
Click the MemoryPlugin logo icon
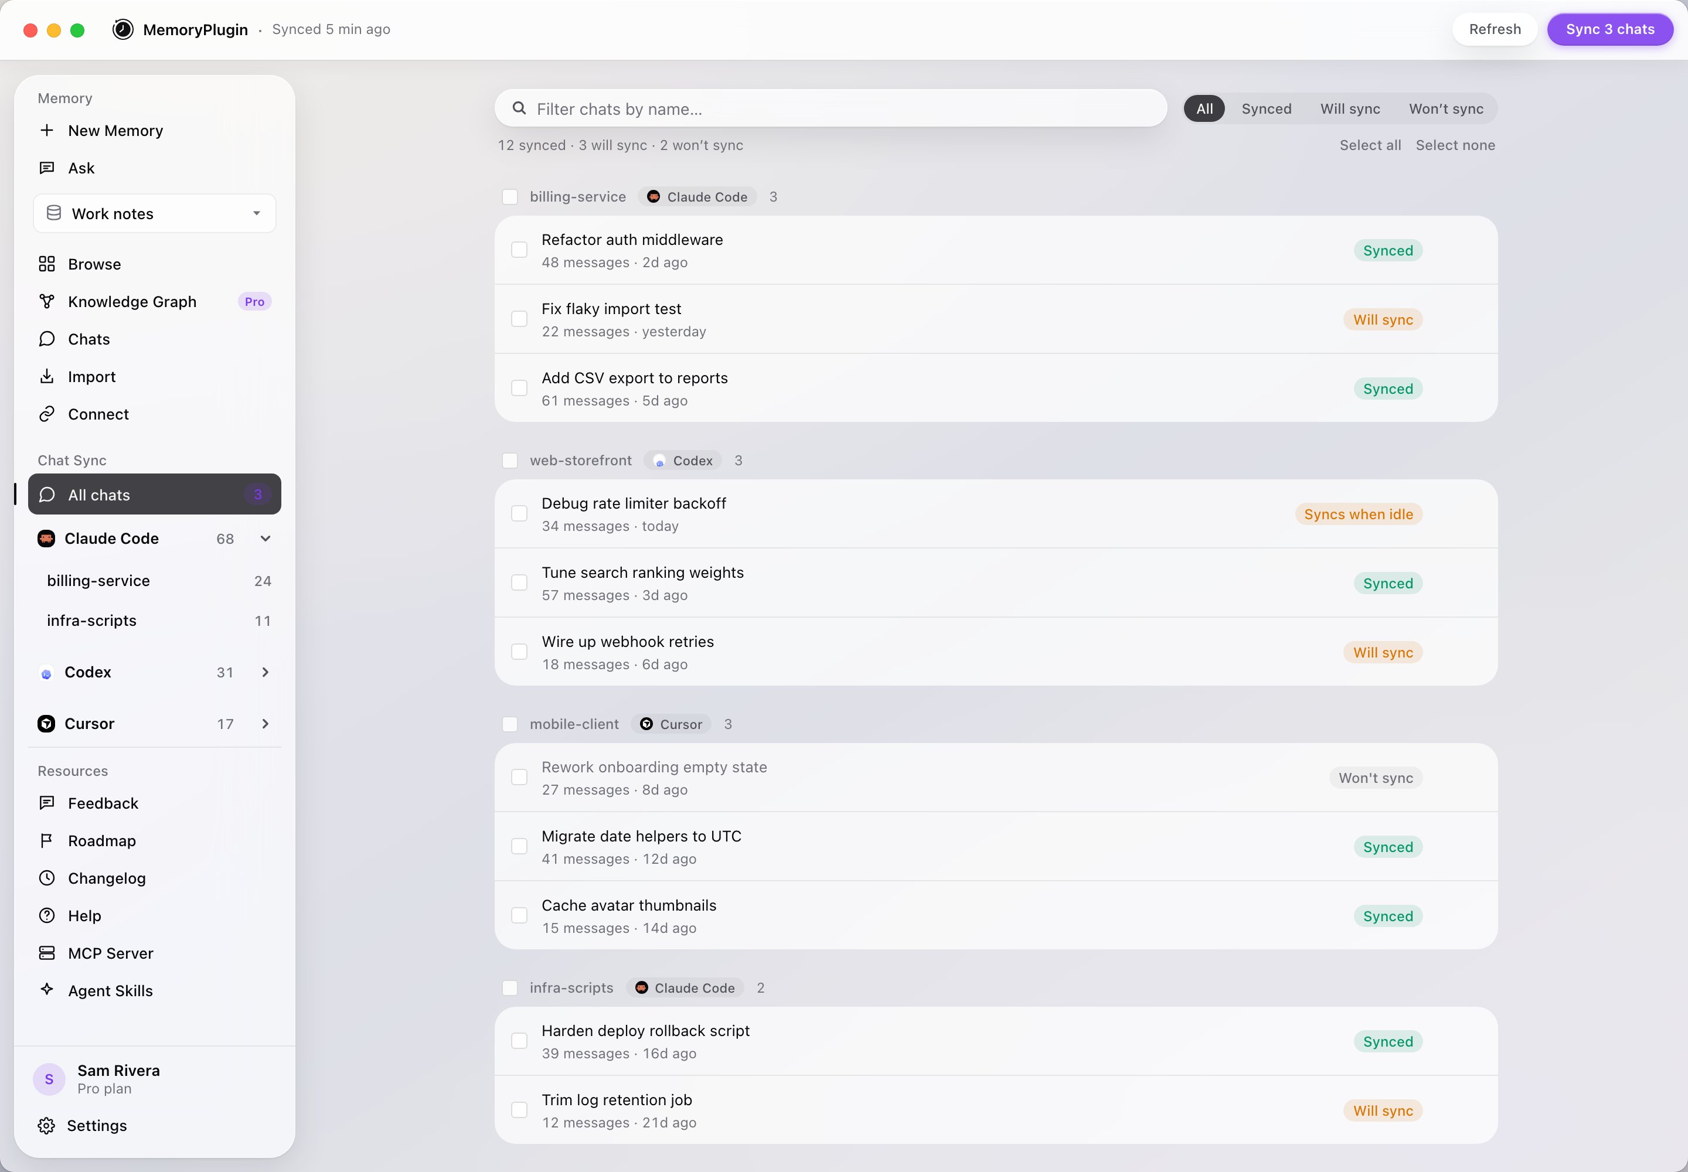[x=122, y=29]
